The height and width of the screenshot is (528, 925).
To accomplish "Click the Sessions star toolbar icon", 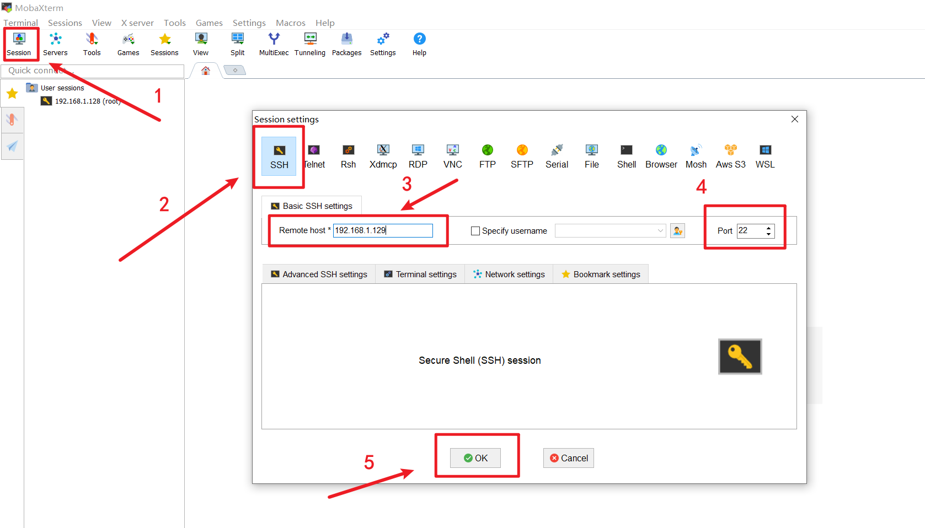I will [164, 45].
